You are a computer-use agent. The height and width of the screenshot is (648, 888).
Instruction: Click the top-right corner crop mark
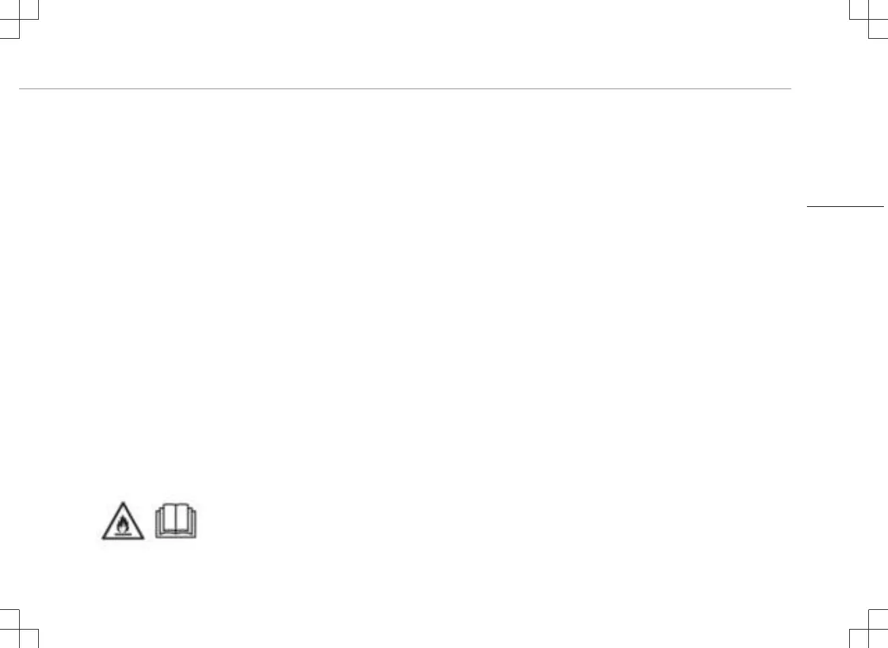[x=869, y=20]
